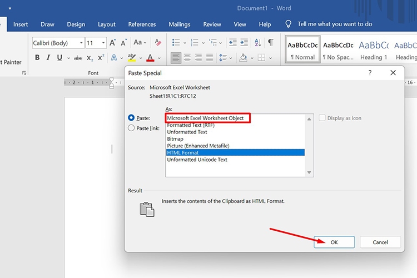Screen dimensions: 417x278
Task: Select Microsoft Excel Worksheet Object in list
Action: coord(206,118)
